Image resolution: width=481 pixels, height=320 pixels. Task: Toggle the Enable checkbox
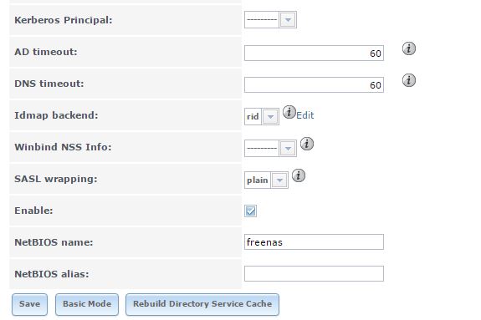point(250,211)
